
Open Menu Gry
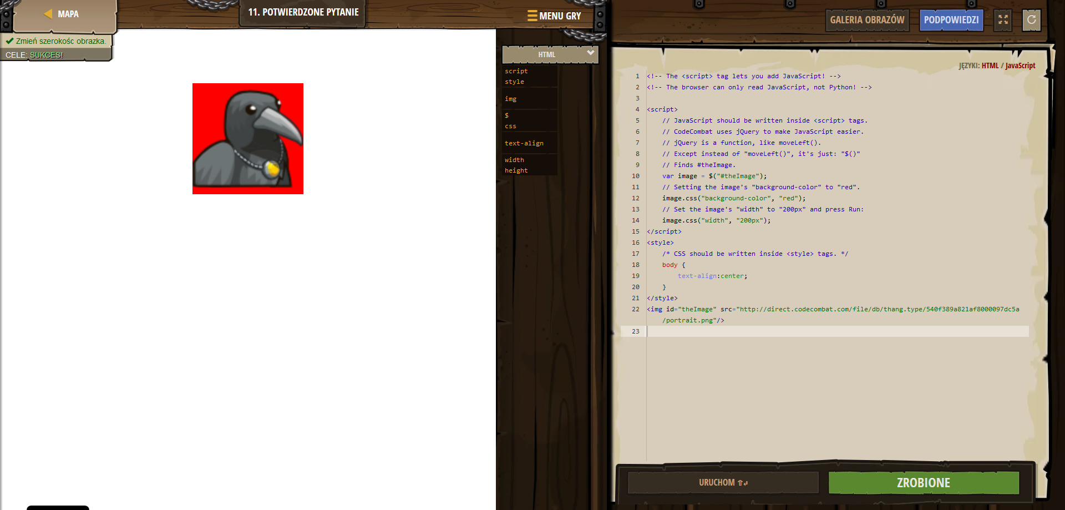click(x=554, y=16)
